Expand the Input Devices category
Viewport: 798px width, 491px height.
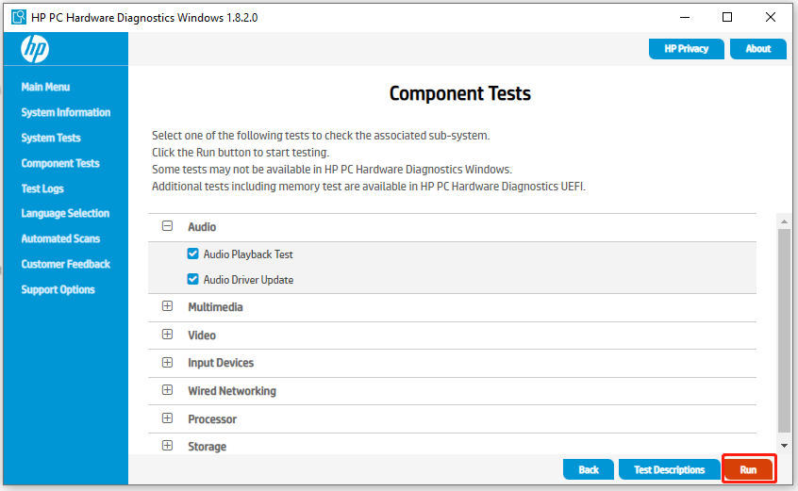168,362
